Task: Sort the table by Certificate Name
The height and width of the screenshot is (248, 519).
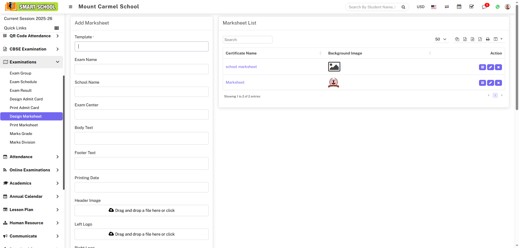Action: point(241,53)
